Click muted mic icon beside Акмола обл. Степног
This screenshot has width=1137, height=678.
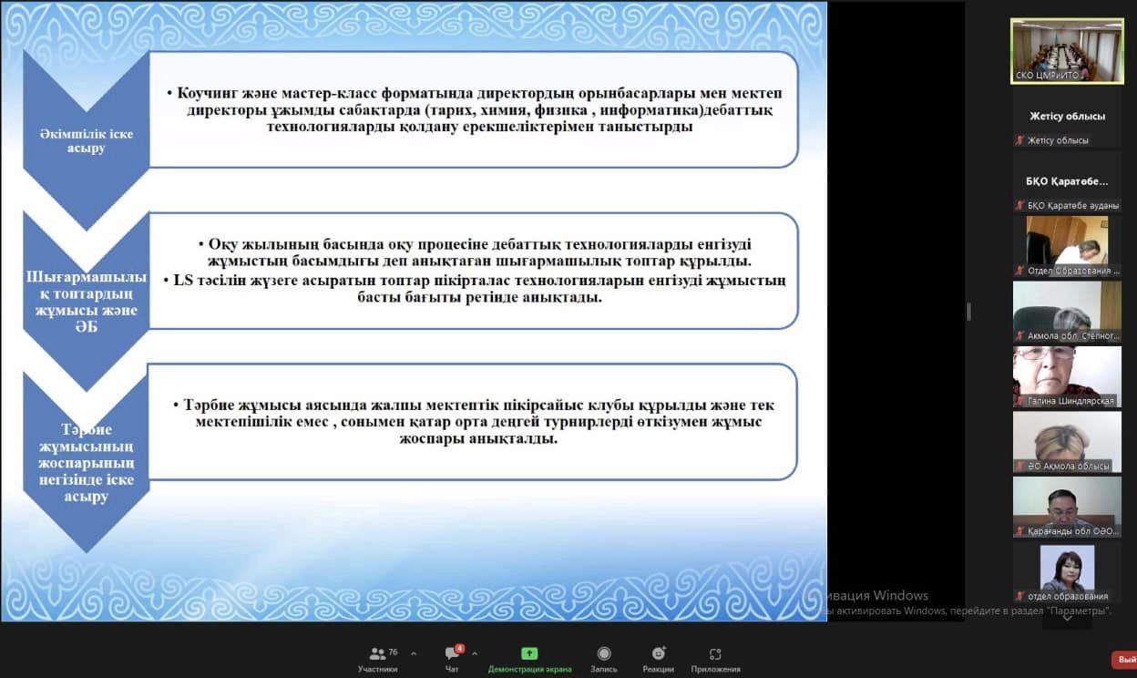(1020, 336)
